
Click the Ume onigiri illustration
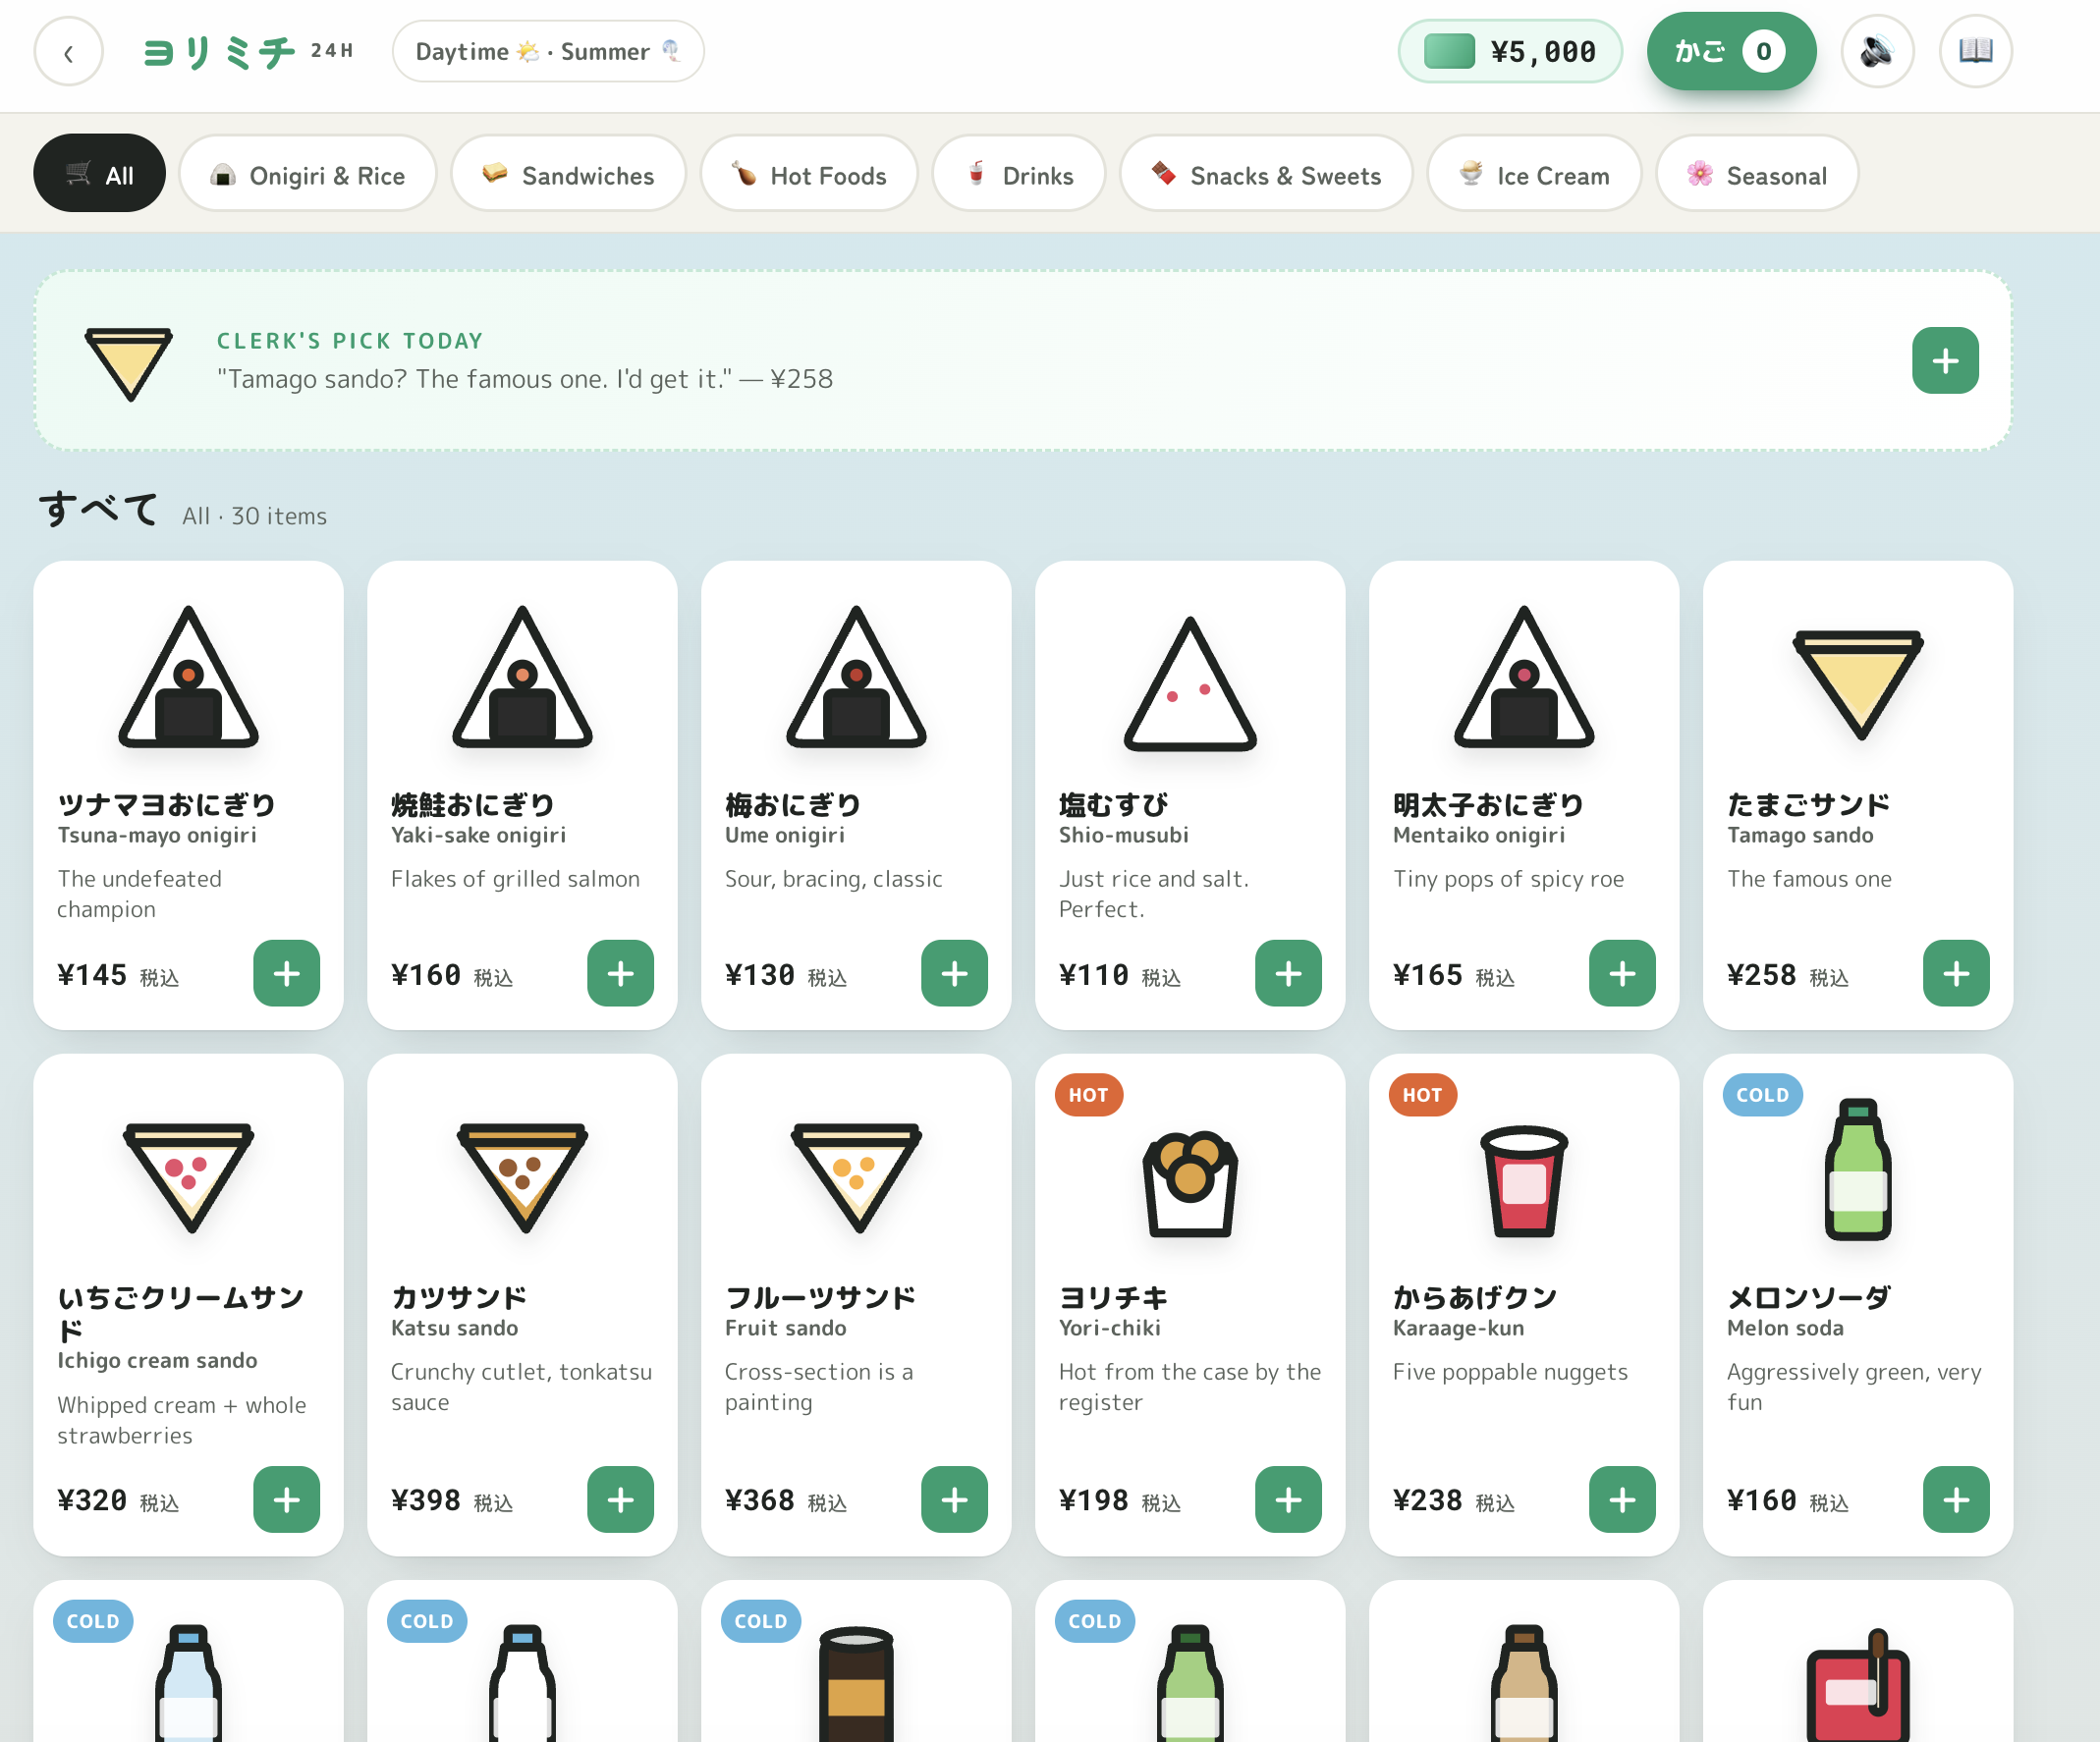pos(856,678)
